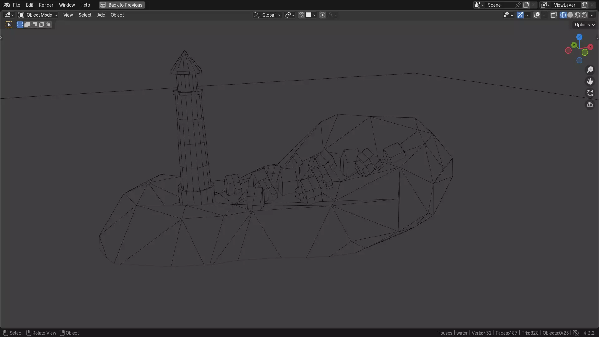This screenshot has height=337, width=599.
Task: Click the zoom magnifier viewport icon
Action: pyautogui.click(x=590, y=70)
